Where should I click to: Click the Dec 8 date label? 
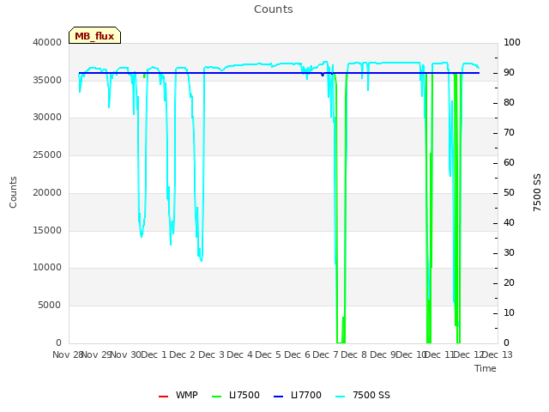click(x=354, y=354)
